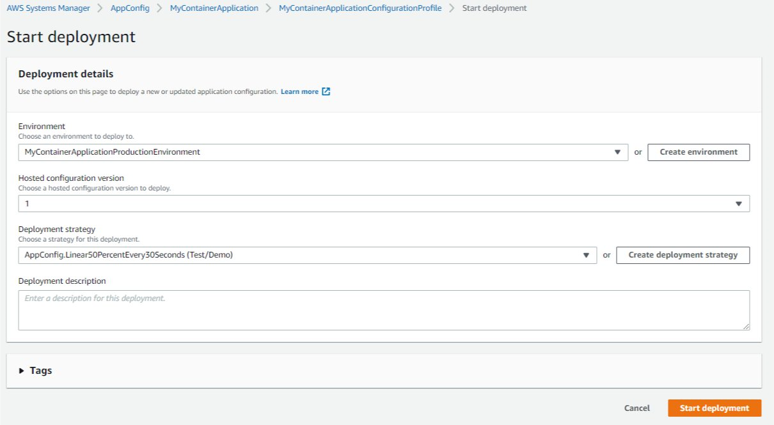Click the Tags disclosure triangle icon
This screenshot has width=774, height=425.
22,370
